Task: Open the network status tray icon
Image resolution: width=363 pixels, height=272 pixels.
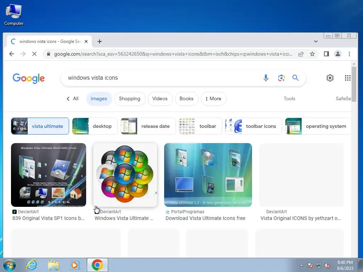Action: [x=319, y=266]
